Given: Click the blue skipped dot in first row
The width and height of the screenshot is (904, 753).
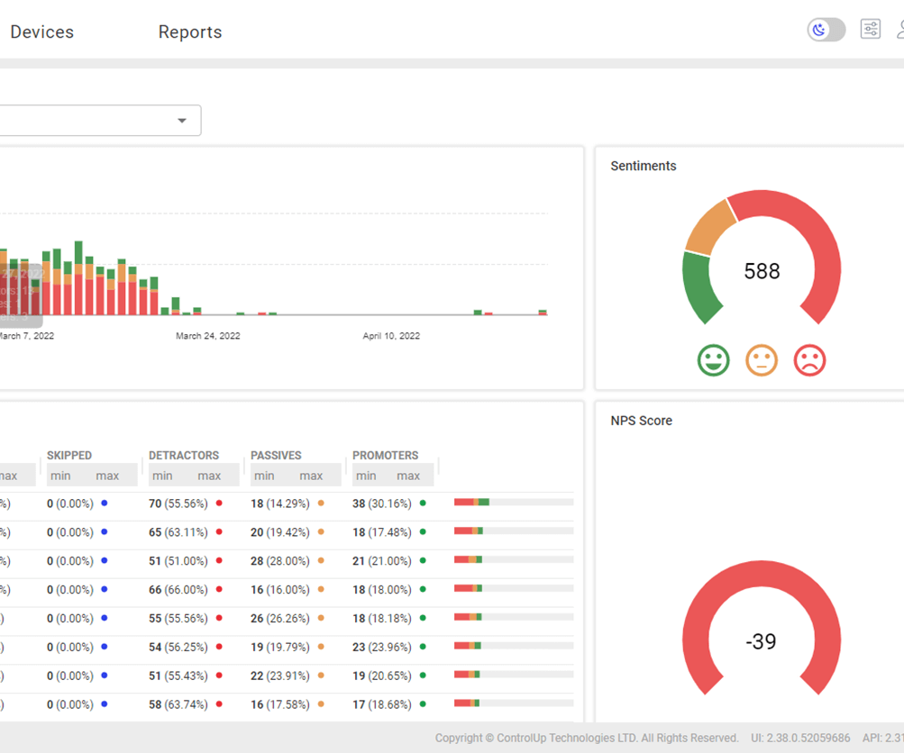Looking at the screenshot, I should (x=105, y=504).
